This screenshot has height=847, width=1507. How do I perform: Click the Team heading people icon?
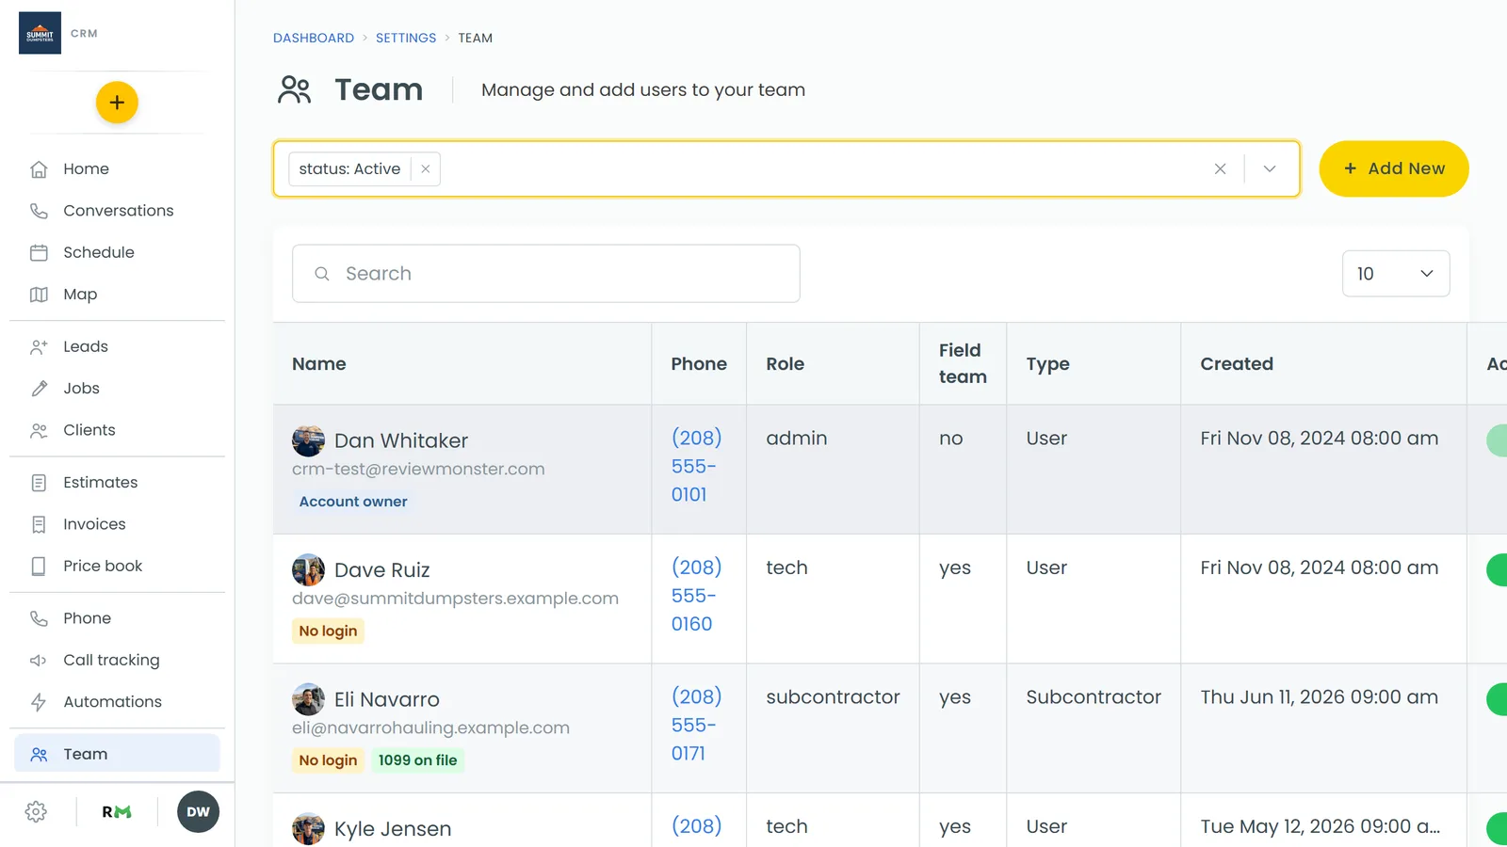tap(295, 90)
